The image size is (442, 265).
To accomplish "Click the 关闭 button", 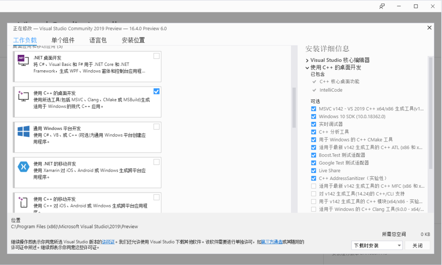I will point(417,245).
